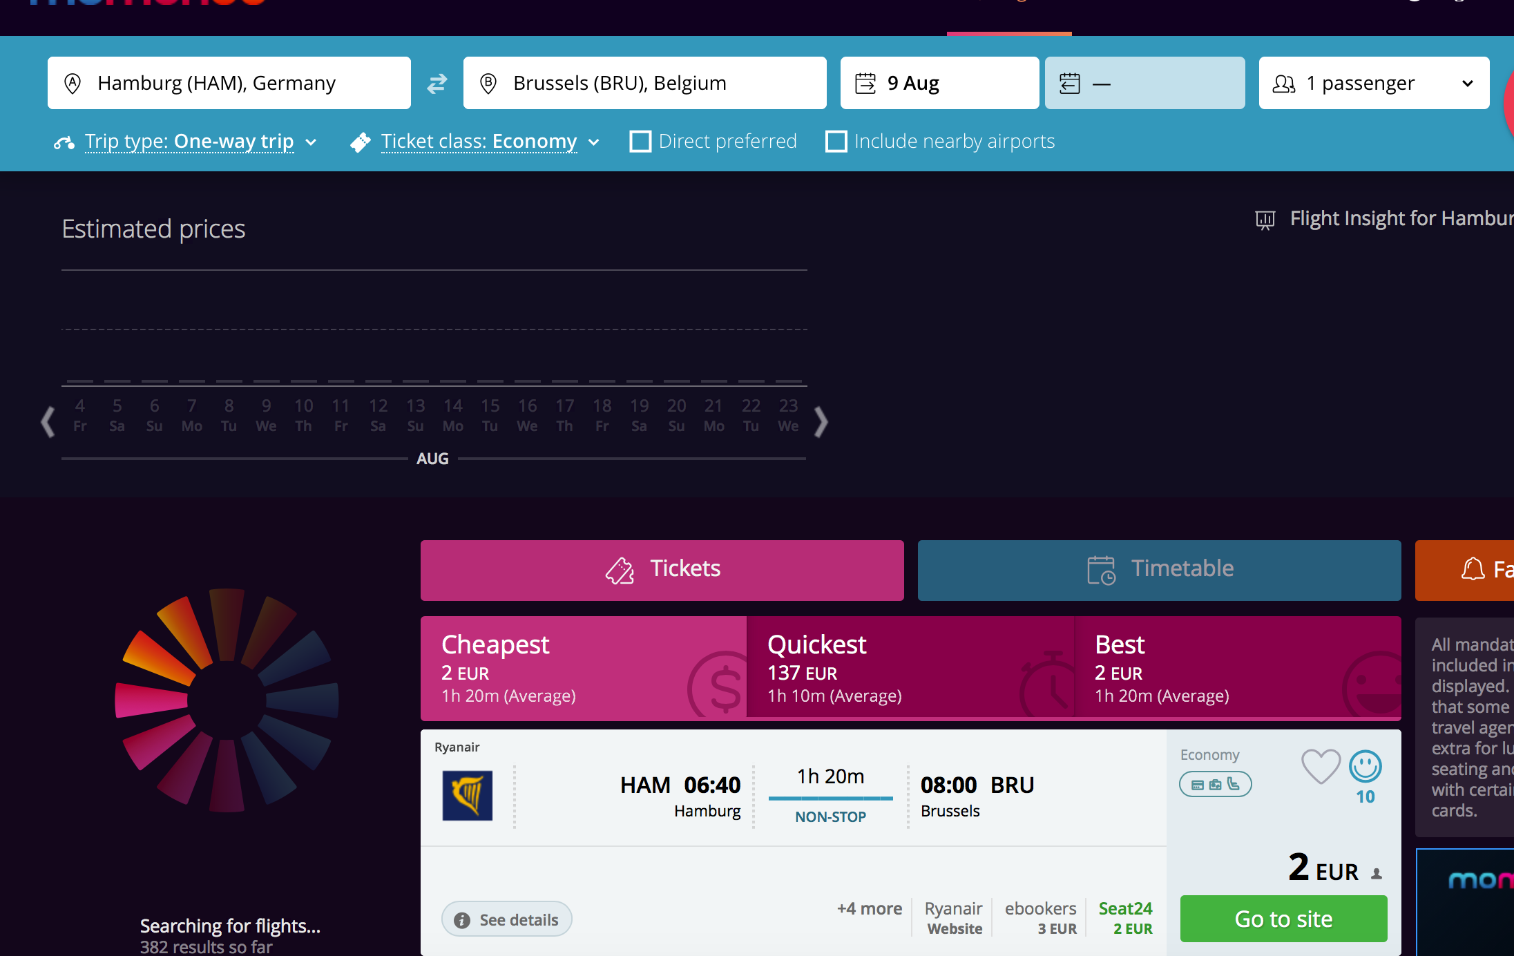Click the passengers icon

click(x=1284, y=84)
